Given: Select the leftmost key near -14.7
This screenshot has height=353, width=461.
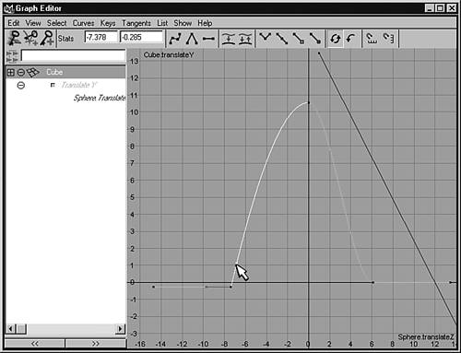Looking at the screenshot, I should click(153, 287).
